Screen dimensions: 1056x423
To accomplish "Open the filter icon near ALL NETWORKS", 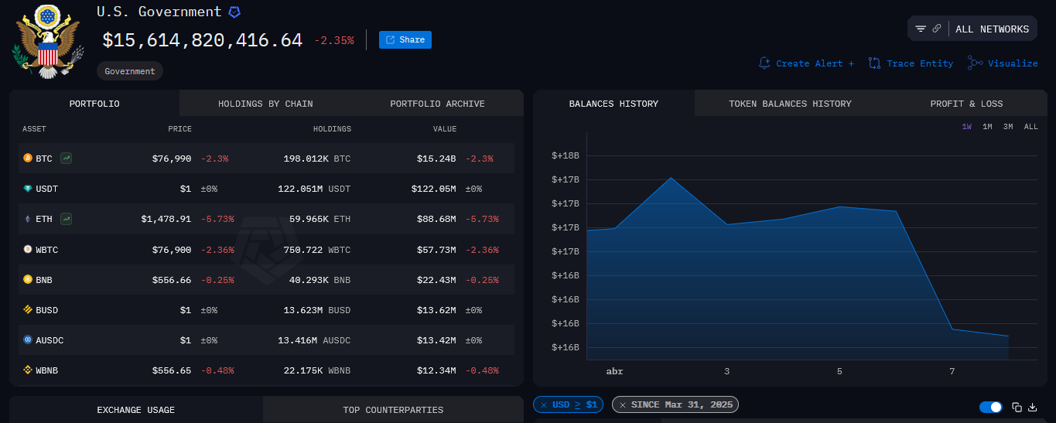I will [x=921, y=29].
